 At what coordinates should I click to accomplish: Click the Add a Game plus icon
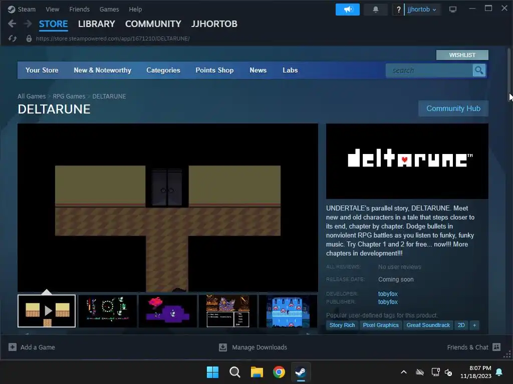pyautogui.click(x=13, y=347)
